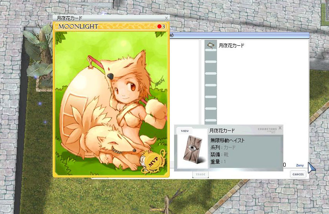
Task: Close the item description popup
Action: pos(280,128)
